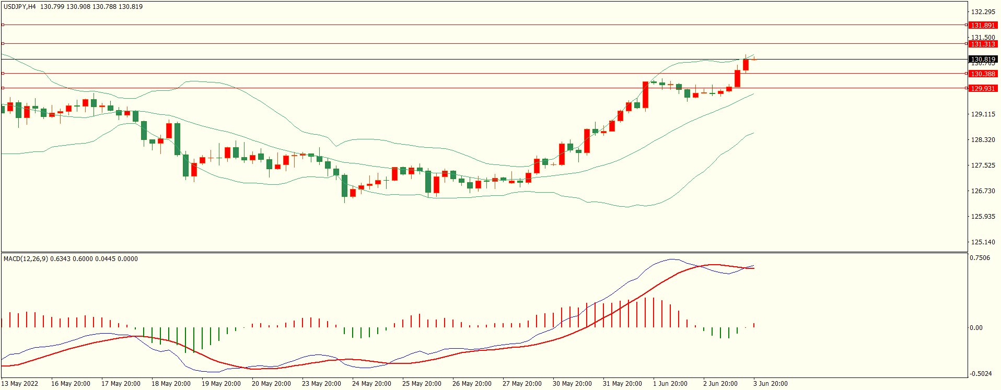Click the MACD zero level label 0.00
Viewport: 1001px width, 390px height.
(976, 328)
